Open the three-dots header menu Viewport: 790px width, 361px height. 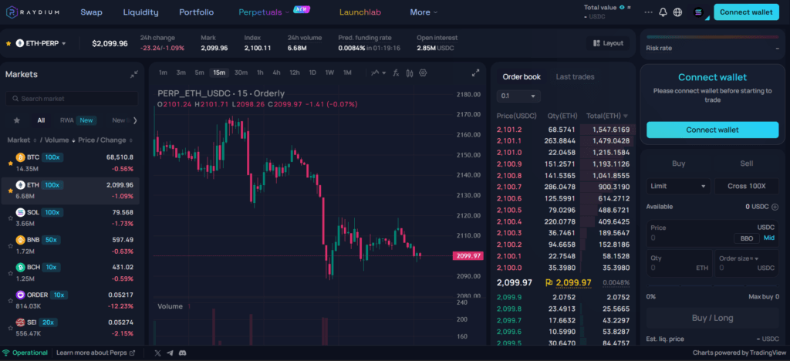point(648,12)
